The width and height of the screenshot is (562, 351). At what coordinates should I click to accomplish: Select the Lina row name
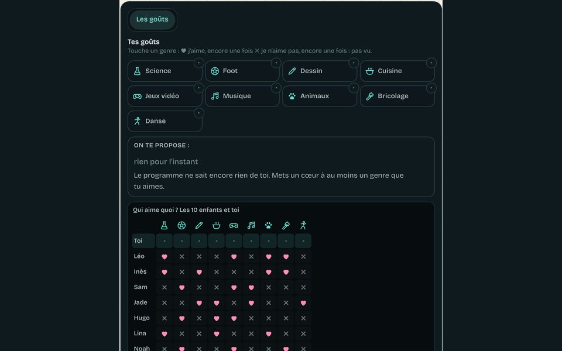pos(140,333)
